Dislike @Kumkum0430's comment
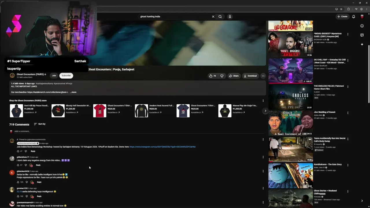Viewport: 370px width, 208px height. click(27, 182)
